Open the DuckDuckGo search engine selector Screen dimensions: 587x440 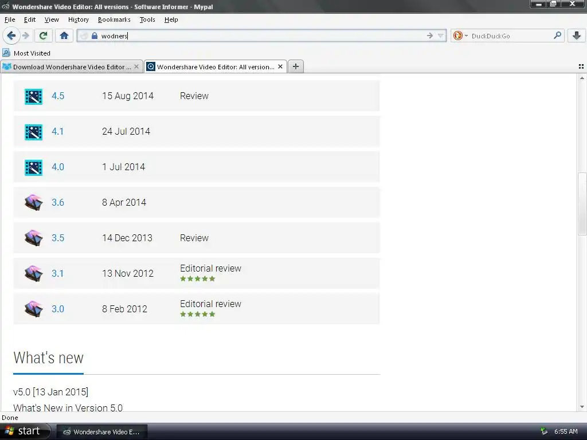(460, 36)
